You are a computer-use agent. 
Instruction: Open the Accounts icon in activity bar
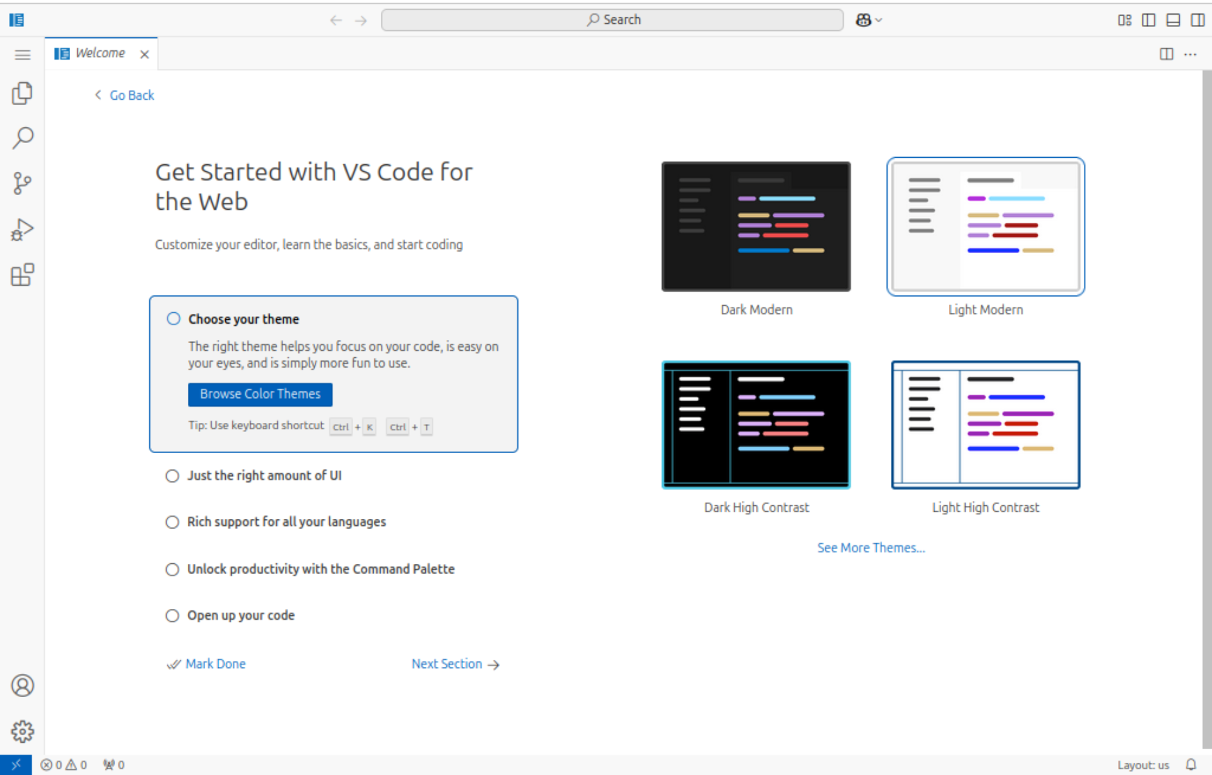click(x=23, y=686)
